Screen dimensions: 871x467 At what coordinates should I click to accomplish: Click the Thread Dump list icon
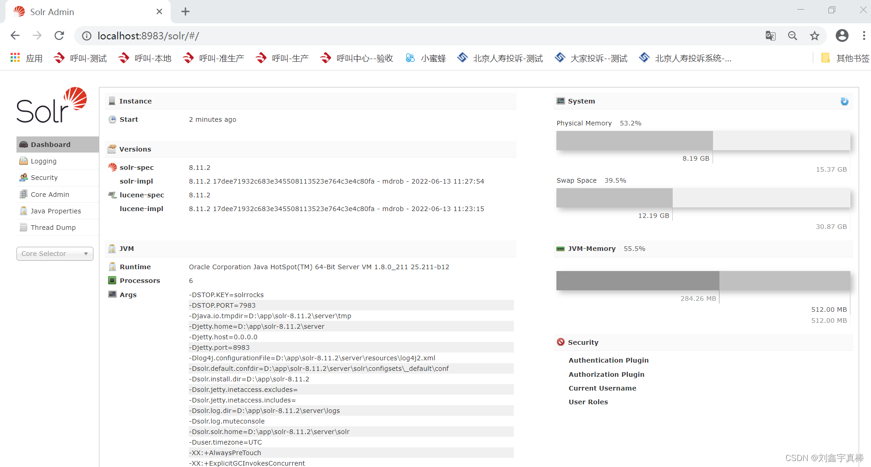coord(23,227)
